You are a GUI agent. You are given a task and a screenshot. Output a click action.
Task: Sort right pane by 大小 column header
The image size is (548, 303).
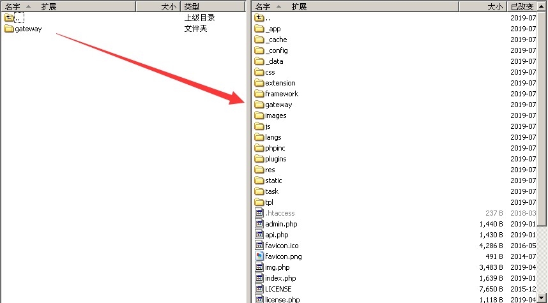[x=483, y=6]
